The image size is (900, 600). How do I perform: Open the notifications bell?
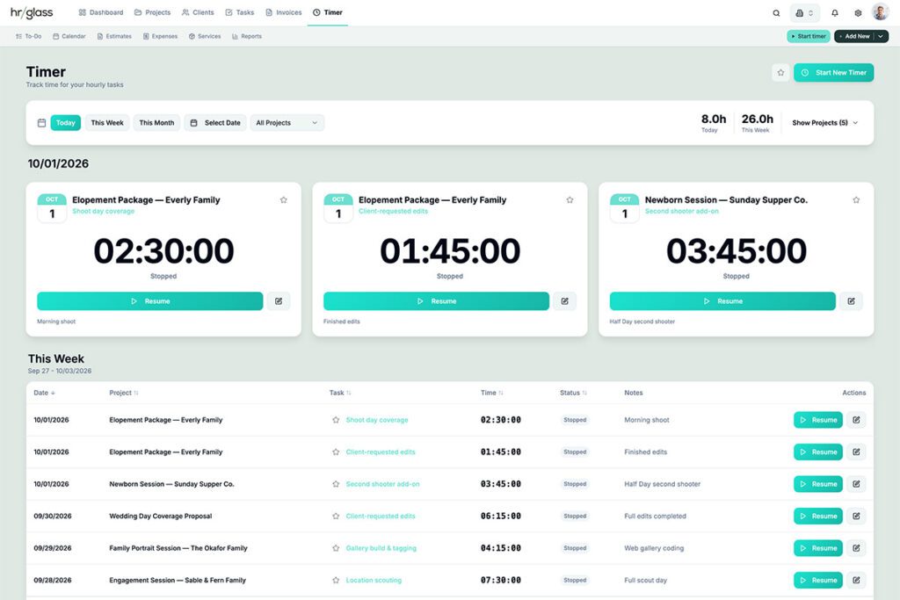[835, 12]
